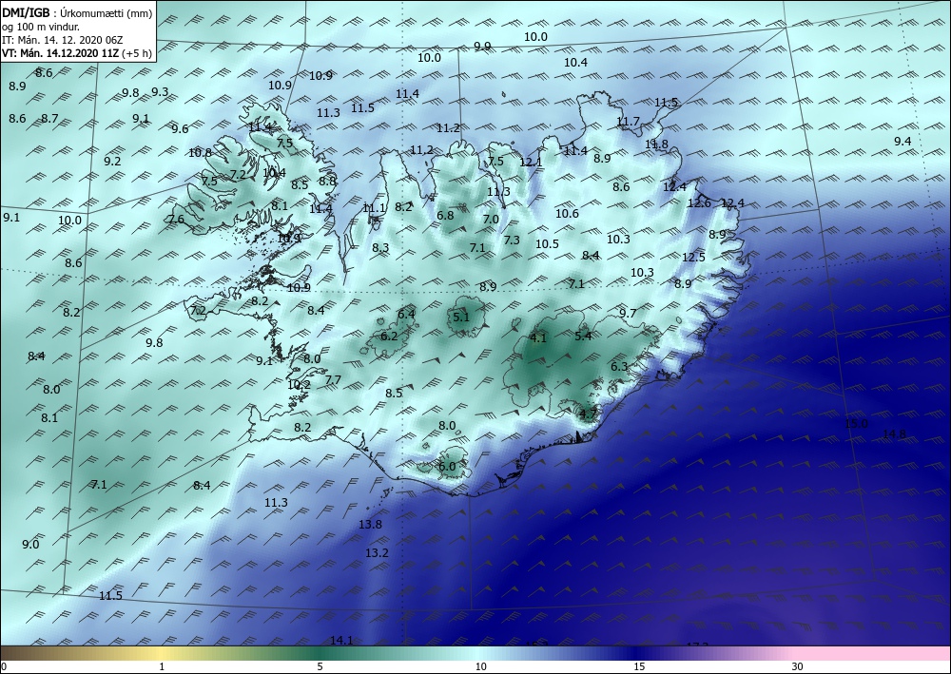Click the dark green segment of the color scale
Image resolution: width=951 pixels, height=674 pixels.
(x=321, y=653)
